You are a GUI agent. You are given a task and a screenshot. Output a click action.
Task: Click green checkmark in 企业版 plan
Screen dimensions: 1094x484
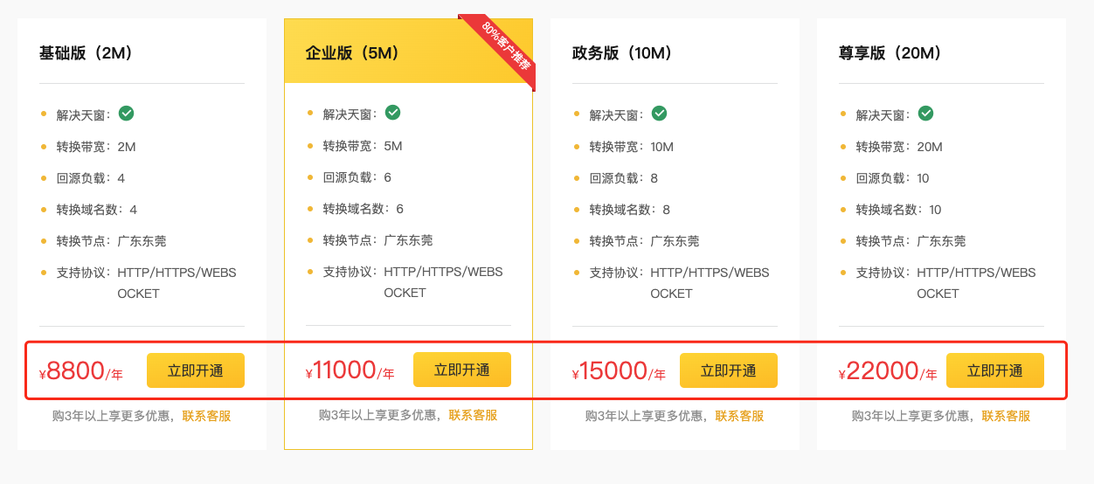(393, 113)
